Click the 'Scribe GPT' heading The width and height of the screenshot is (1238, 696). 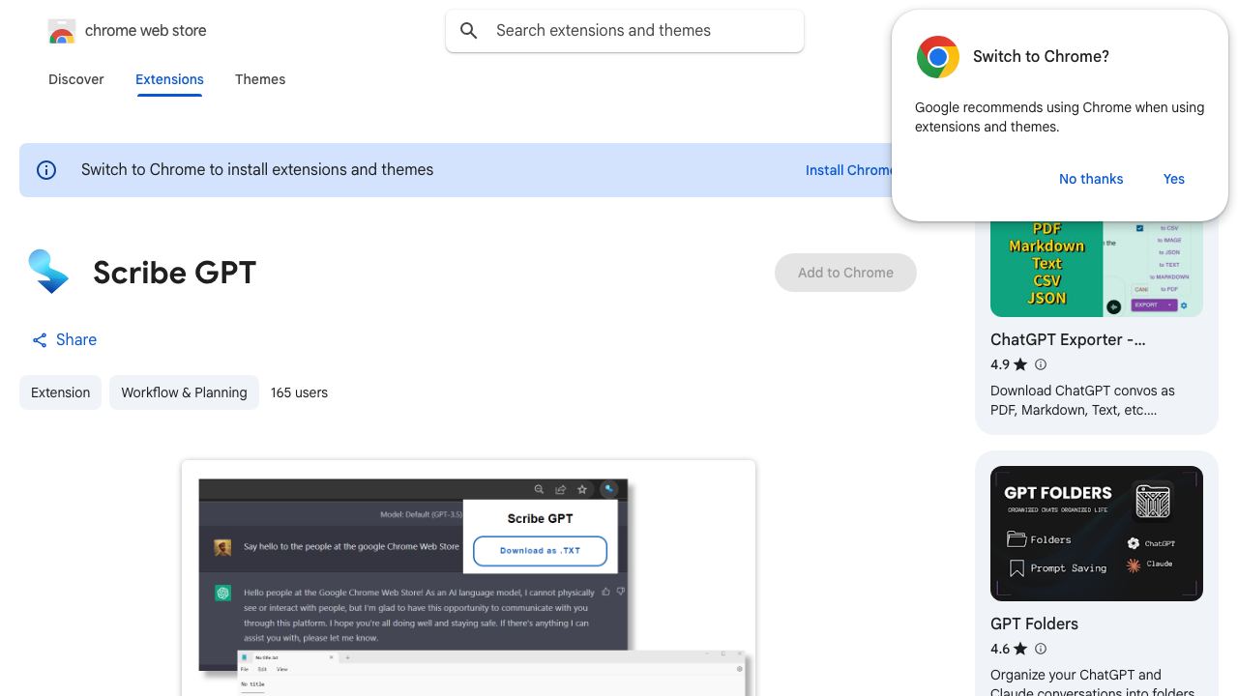[x=175, y=273]
